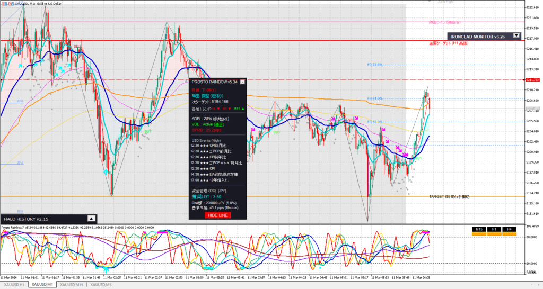Click the large cyan arrow in the oscillator window
Image resolution: width=543 pixels, height=289 pixels.
tap(106, 269)
